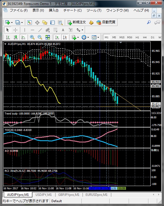Screen dimensions: 164x206
Task: Select the H1 timeframe
Action: click(x=137, y=38)
